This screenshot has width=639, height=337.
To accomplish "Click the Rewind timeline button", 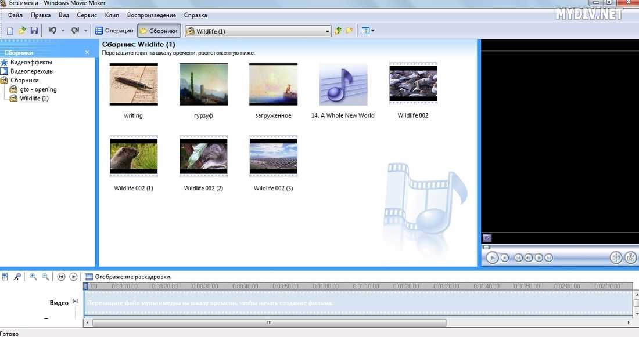I will point(61,277).
